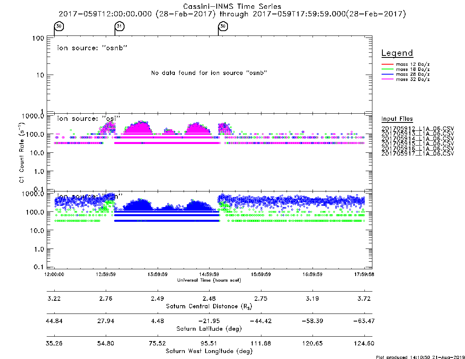The image size is (465, 359).
Task: Click the 'Input Files' heading
Action: pyautogui.click(x=397, y=119)
